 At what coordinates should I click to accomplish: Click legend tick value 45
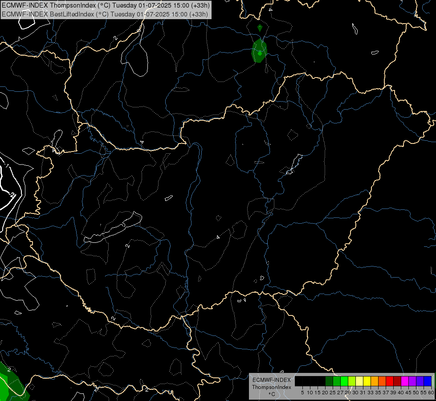408,393
